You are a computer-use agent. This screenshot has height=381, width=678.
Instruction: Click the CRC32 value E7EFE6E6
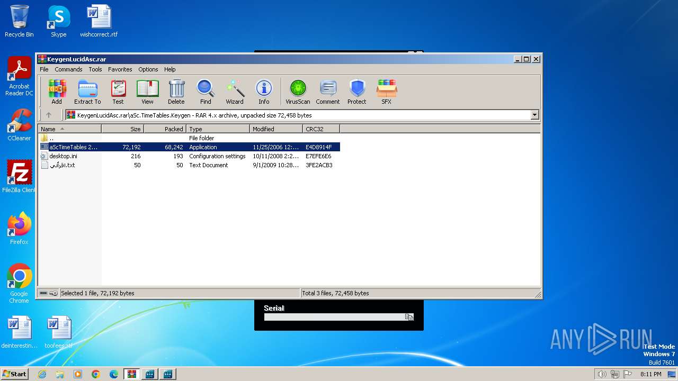[318, 156]
